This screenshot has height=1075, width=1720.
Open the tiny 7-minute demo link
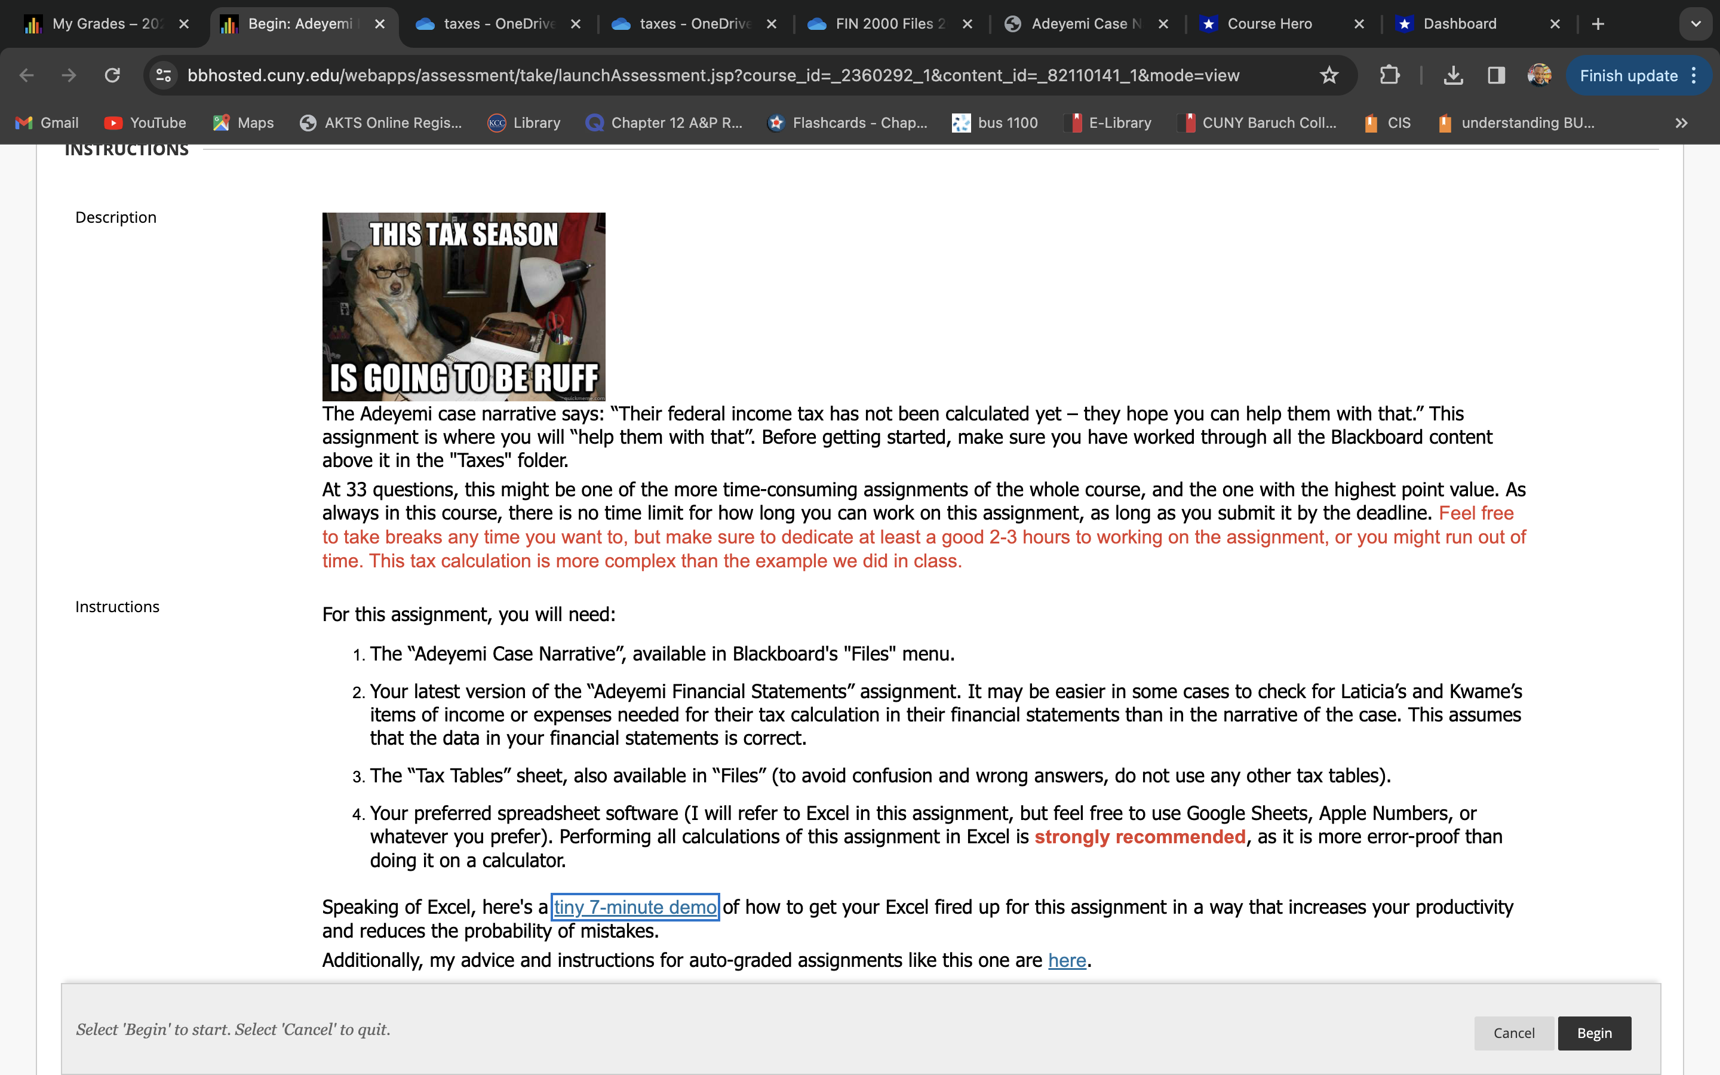pyautogui.click(x=635, y=907)
